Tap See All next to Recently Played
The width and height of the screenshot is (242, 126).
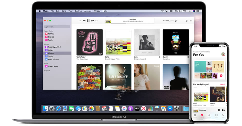[x=222, y=84]
